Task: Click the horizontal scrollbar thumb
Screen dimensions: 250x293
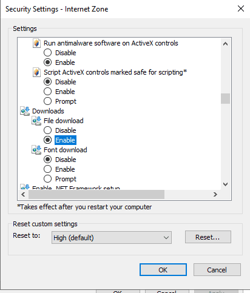Action: pos(96,195)
